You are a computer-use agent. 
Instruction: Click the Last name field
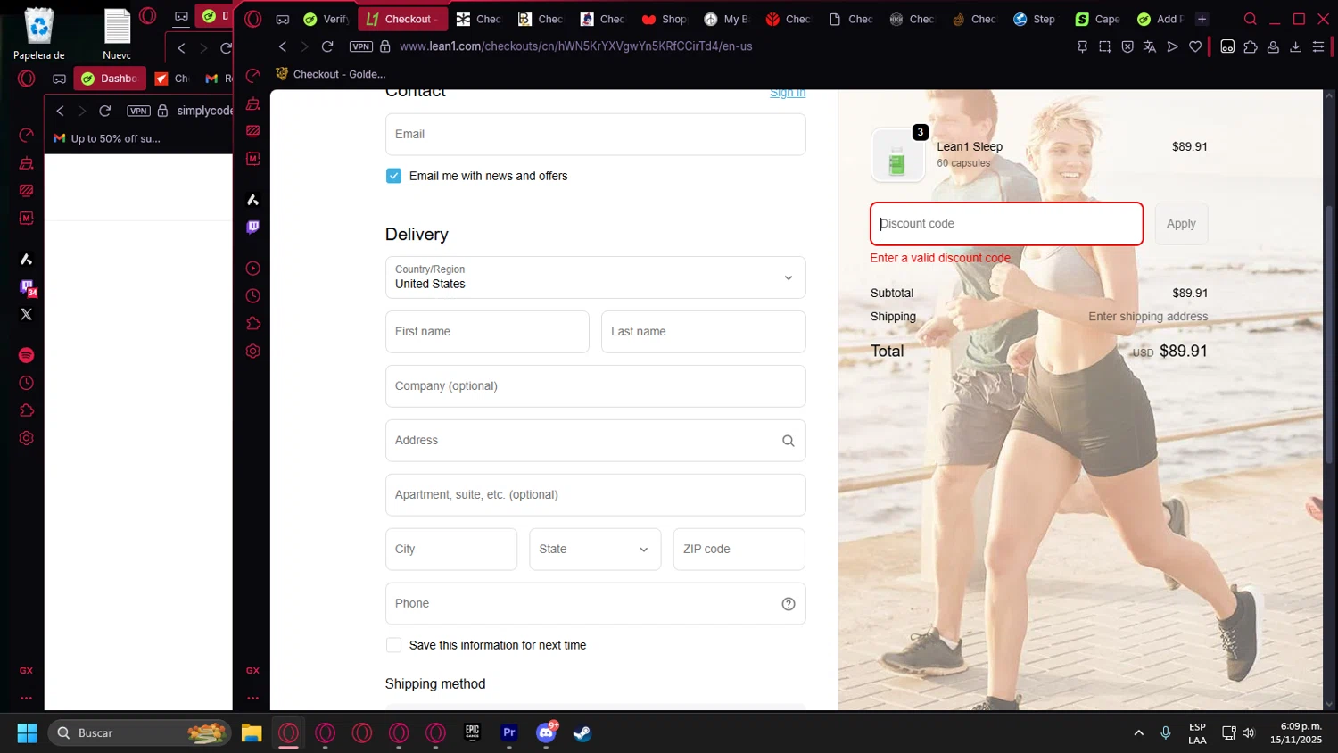pos(704,332)
